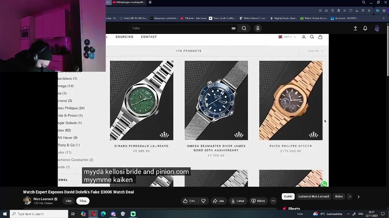Open the browser downloads icon
Image resolution: width=389 pixels, height=218 pixels.
point(357,11)
